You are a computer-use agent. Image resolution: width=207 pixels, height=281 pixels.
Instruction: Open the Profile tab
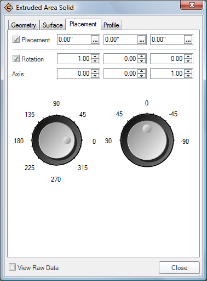[x=111, y=25]
